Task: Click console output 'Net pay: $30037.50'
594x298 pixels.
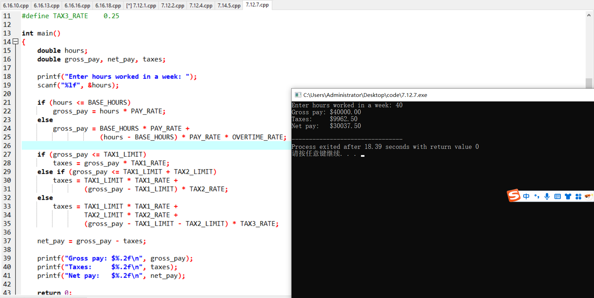Action: point(326,126)
